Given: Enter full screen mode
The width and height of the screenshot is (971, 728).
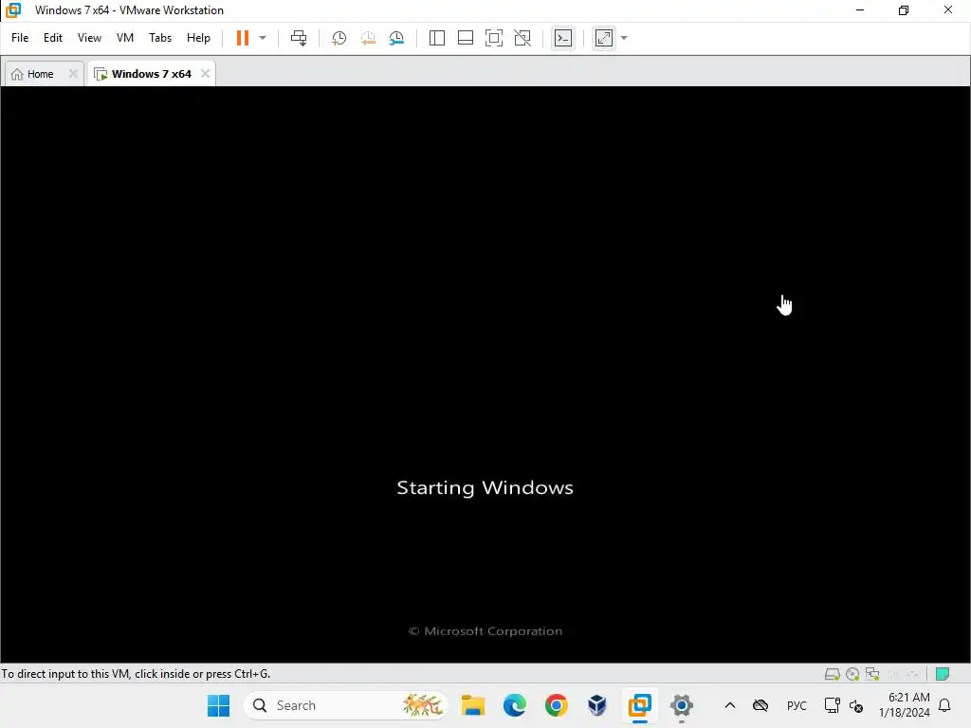Looking at the screenshot, I should pos(493,38).
